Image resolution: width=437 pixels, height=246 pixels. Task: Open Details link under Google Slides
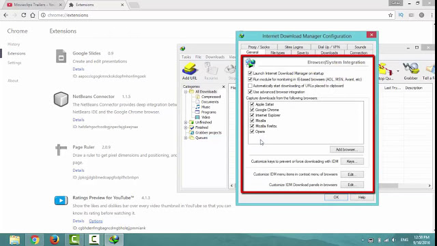pos(79,69)
